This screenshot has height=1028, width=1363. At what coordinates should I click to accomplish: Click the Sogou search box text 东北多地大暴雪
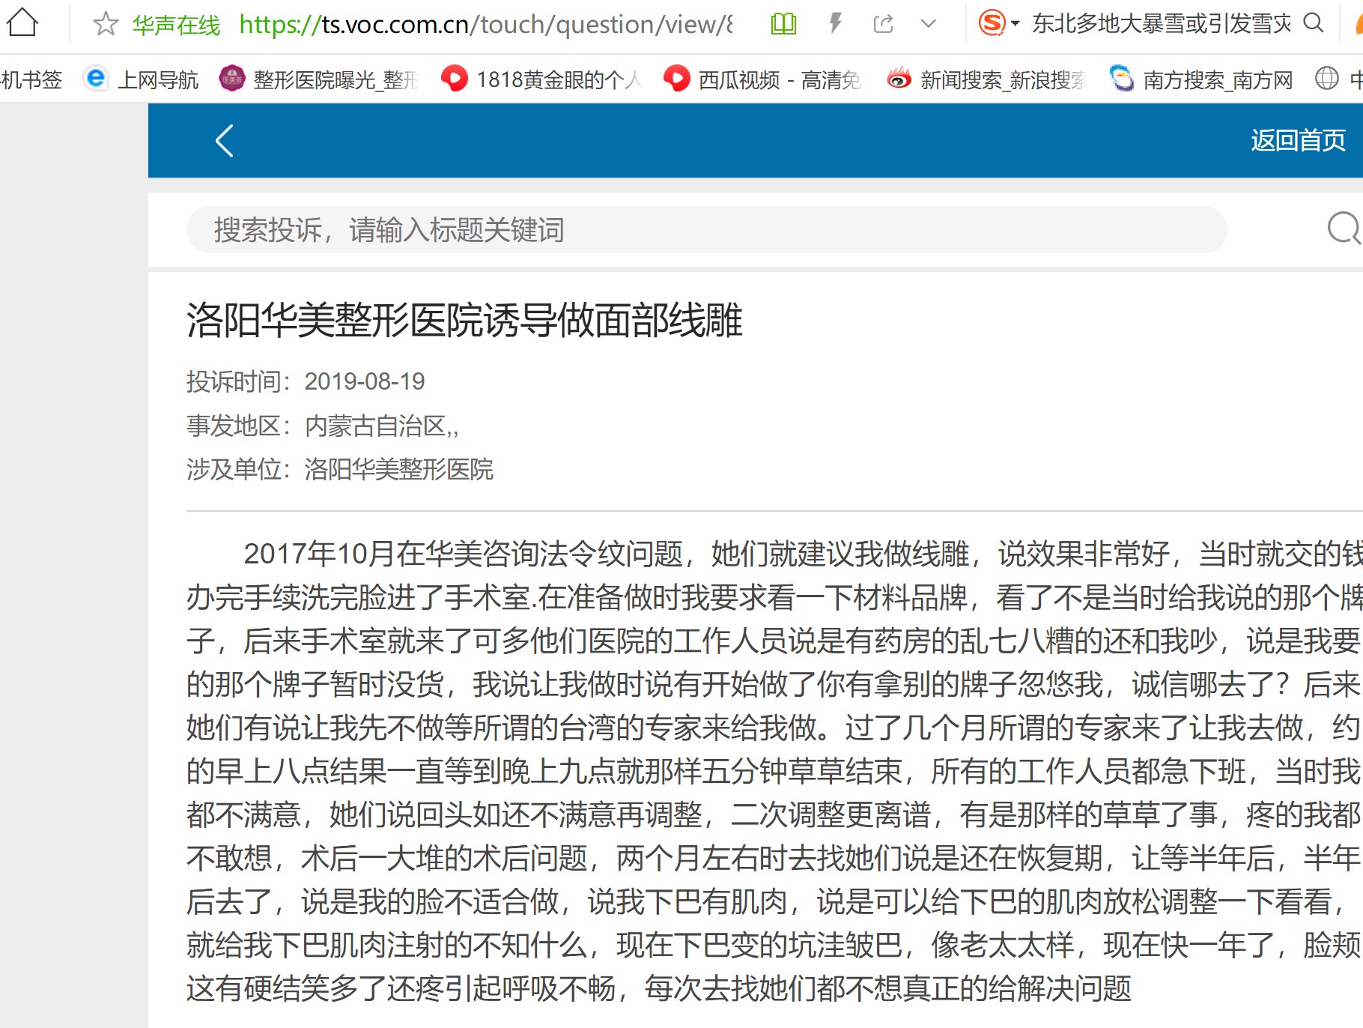tap(1162, 24)
